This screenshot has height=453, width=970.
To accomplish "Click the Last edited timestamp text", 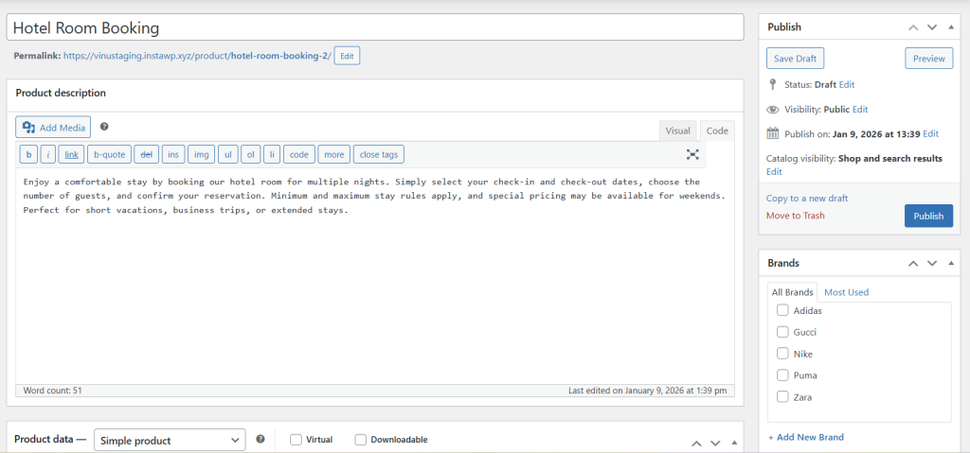I will (648, 391).
